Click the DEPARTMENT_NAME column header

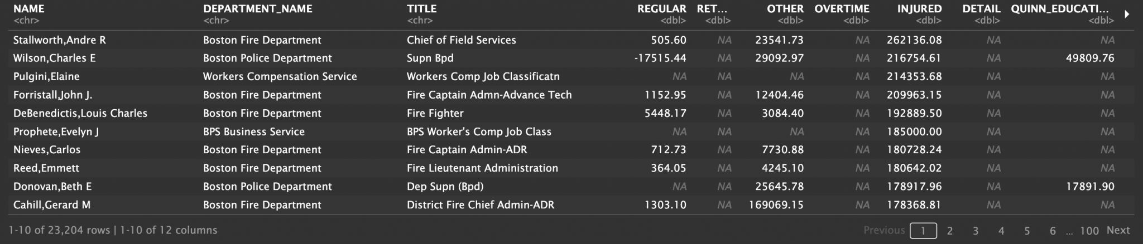click(x=258, y=9)
